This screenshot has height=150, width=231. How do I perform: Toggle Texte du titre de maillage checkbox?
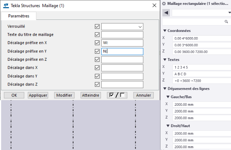pos(97,35)
